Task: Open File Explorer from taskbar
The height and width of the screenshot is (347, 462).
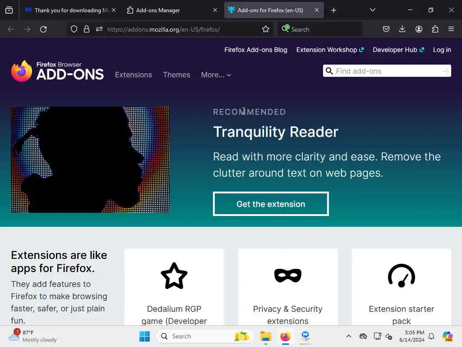Action: click(x=265, y=336)
